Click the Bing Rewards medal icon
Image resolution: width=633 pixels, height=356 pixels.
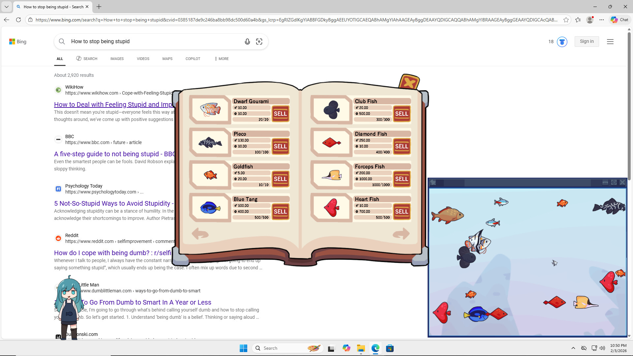pos(562,42)
